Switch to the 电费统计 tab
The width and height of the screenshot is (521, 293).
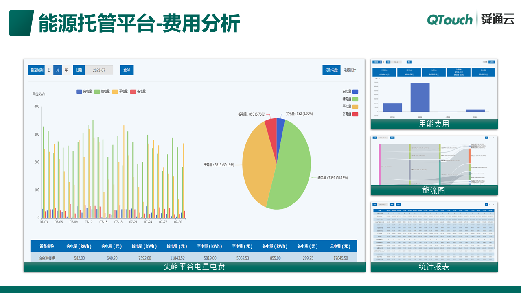350,70
